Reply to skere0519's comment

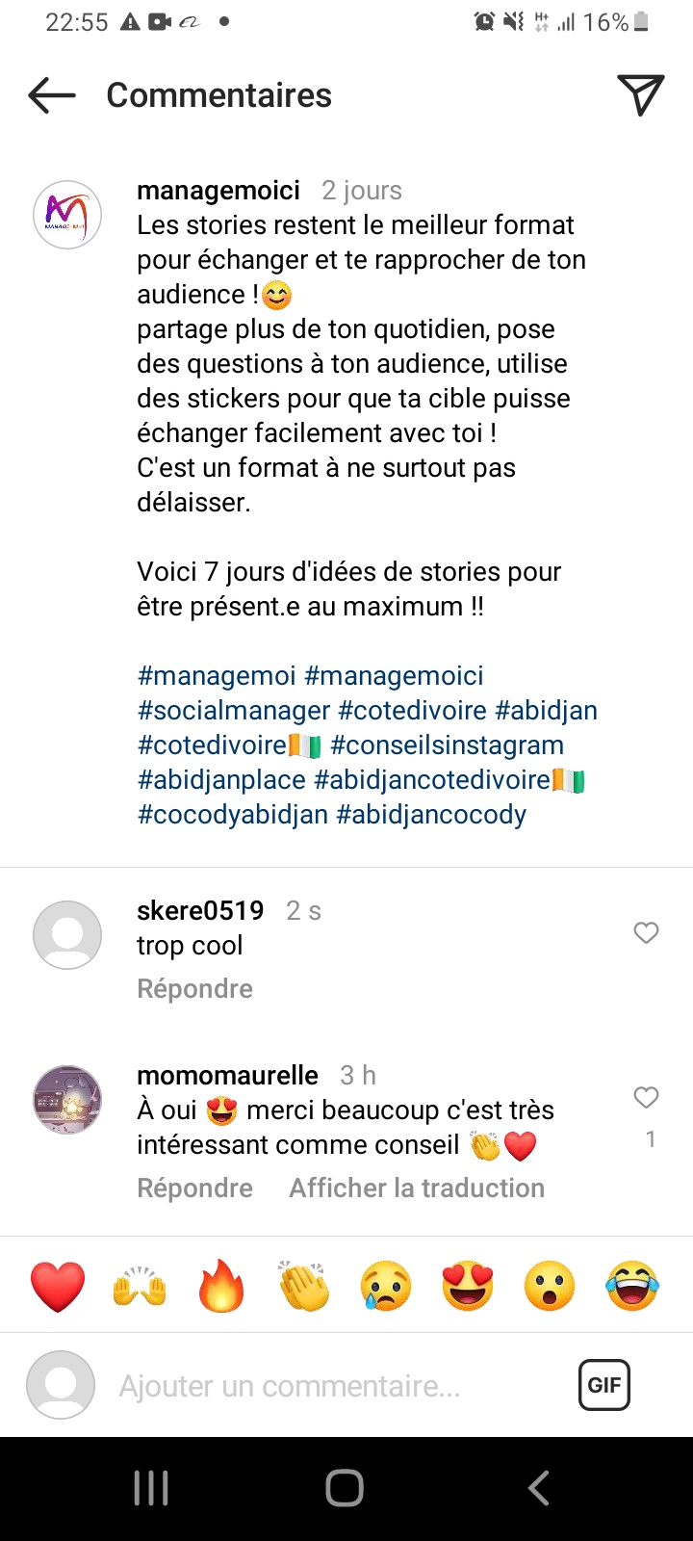tap(194, 989)
